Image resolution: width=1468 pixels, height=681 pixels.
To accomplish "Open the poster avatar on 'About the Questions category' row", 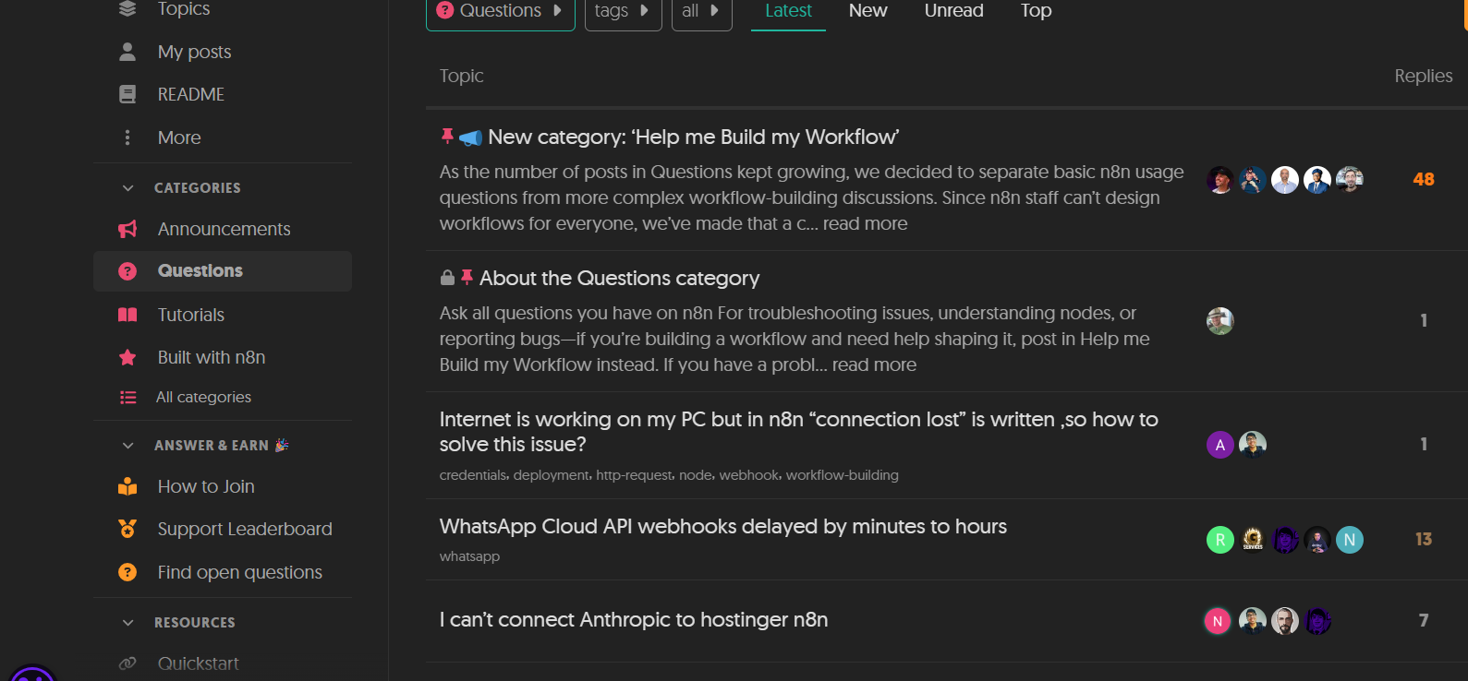I will 1220,320.
